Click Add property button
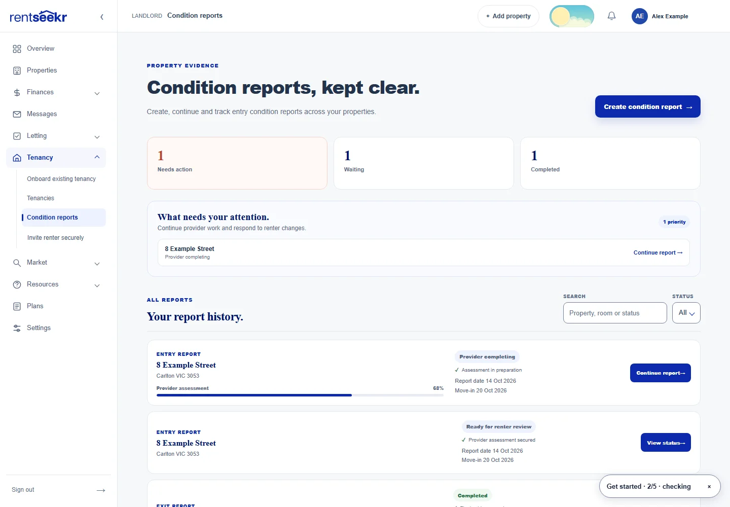Image resolution: width=730 pixels, height=507 pixels. [508, 16]
